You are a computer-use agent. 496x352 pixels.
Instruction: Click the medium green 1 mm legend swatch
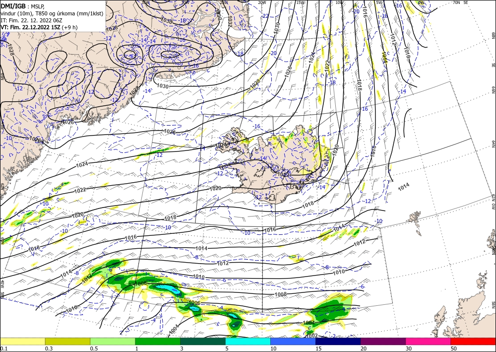pos(158,341)
